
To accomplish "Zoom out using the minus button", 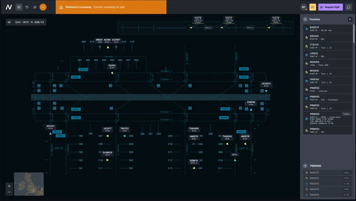I will tap(9, 192).
